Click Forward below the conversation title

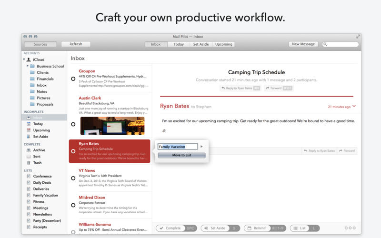[279, 88]
